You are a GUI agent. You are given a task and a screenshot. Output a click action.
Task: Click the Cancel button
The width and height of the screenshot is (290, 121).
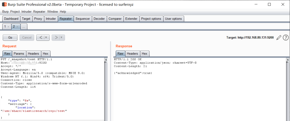(x=27, y=38)
